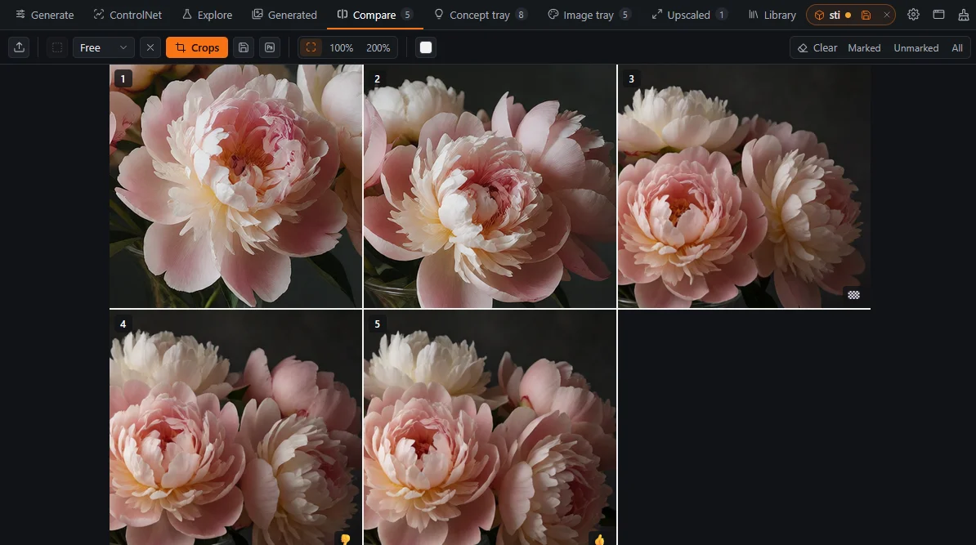Toggle the orange Crops button
This screenshot has height=545, width=976.
197,47
